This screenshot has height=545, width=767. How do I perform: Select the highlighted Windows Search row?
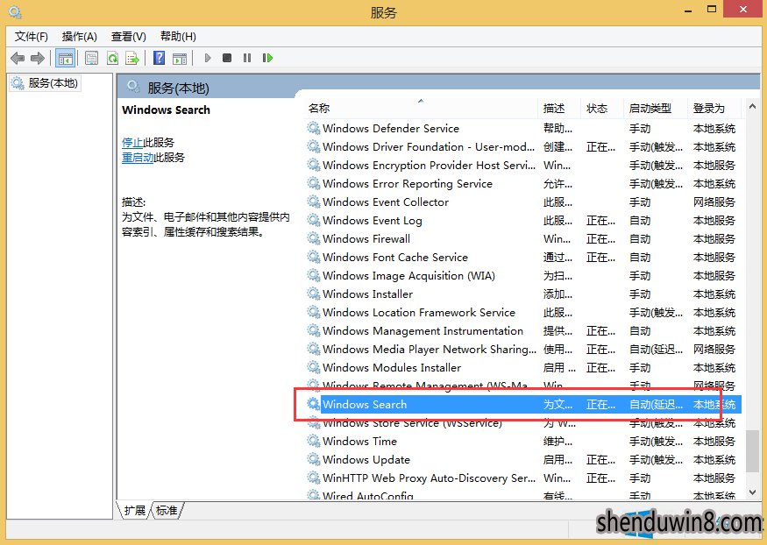523,404
